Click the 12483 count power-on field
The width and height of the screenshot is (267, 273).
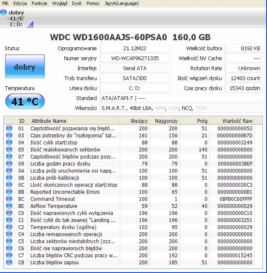[x=244, y=78]
